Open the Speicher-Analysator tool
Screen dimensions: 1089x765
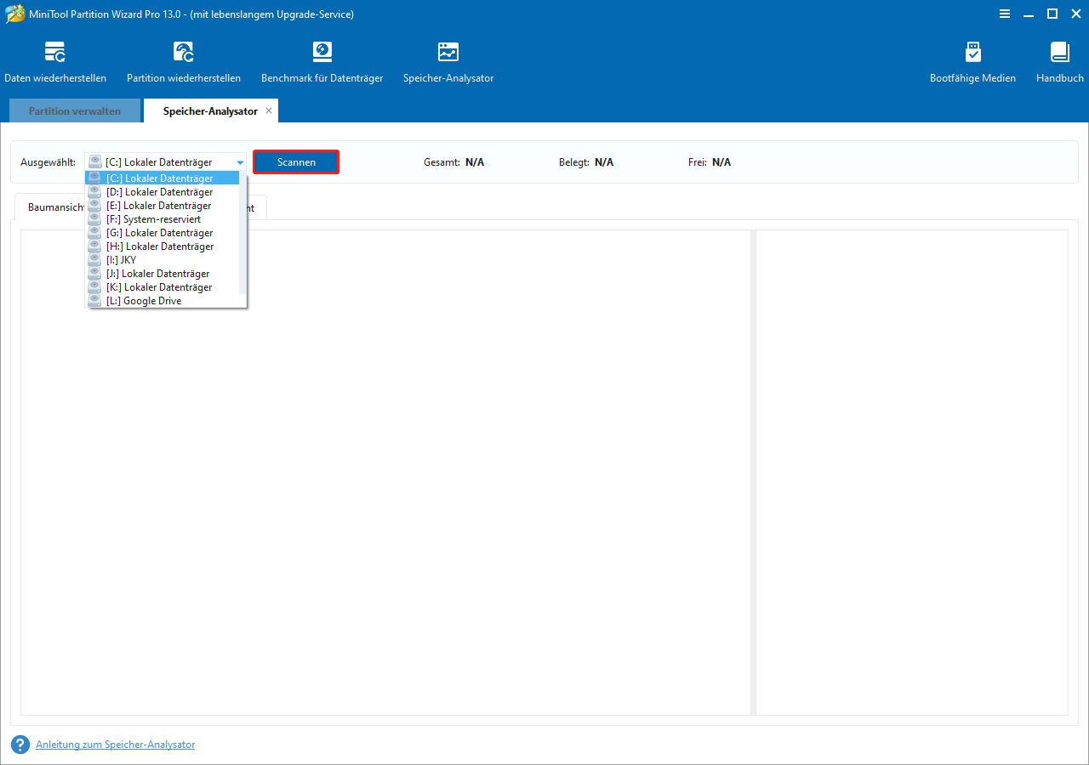point(448,59)
